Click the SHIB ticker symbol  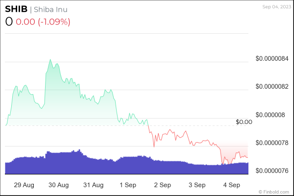pyautogui.click(x=17, y=10)
